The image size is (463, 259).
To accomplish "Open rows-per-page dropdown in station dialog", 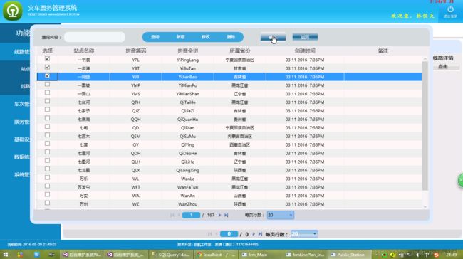I will pos(280,215).
